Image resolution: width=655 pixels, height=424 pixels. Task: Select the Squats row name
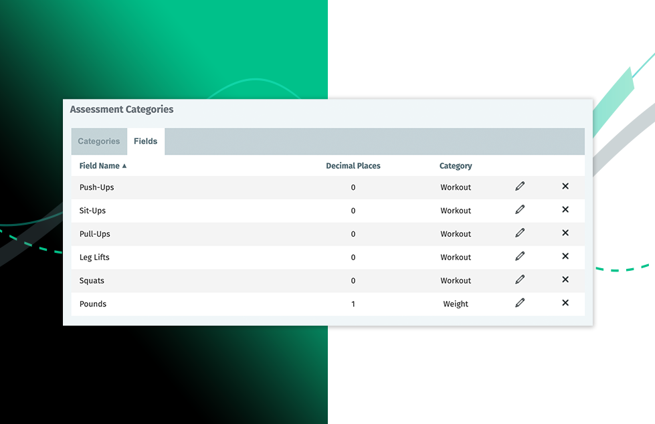pos(92,281)
